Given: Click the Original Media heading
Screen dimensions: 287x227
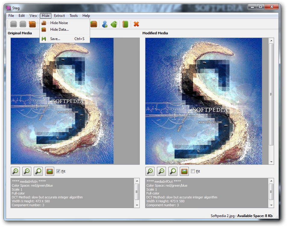Looking at the screenshot, I should tap(20, 33).
